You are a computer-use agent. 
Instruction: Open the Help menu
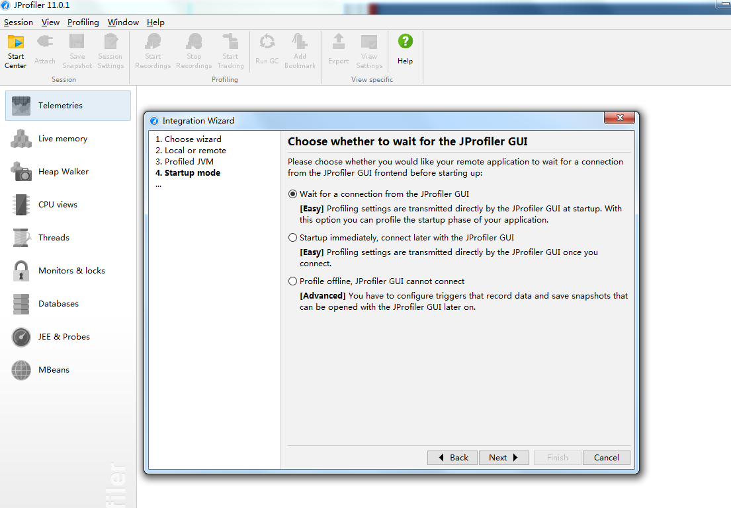pos(155,22)
